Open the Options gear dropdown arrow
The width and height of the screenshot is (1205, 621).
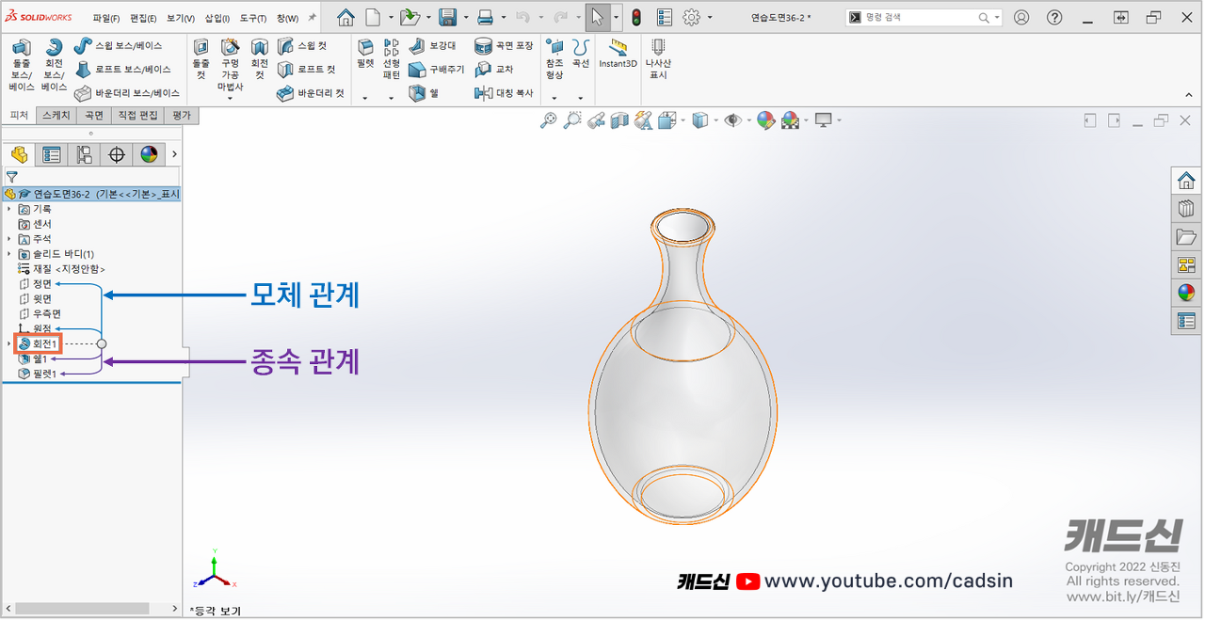click(x=709, y=17)
